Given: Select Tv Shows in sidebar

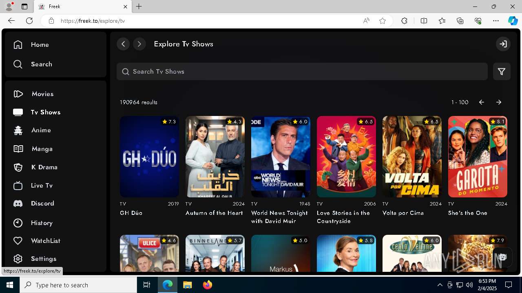Looking at the screenshot, I should pyautogui.click(x=37, y=112).
